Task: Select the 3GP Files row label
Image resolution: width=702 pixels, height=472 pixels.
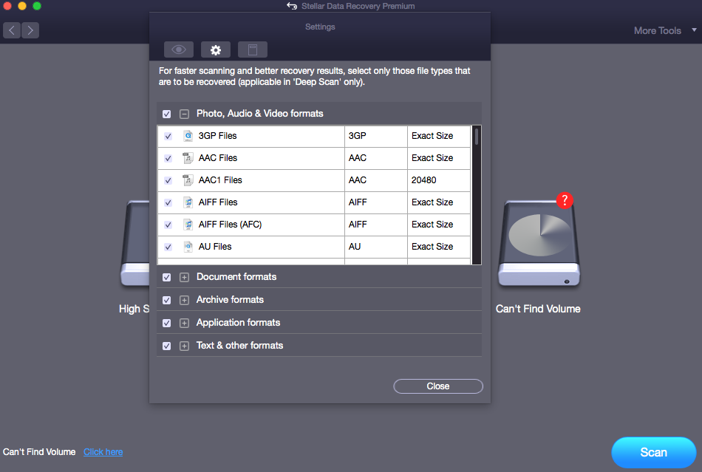Action: [217, 136]
